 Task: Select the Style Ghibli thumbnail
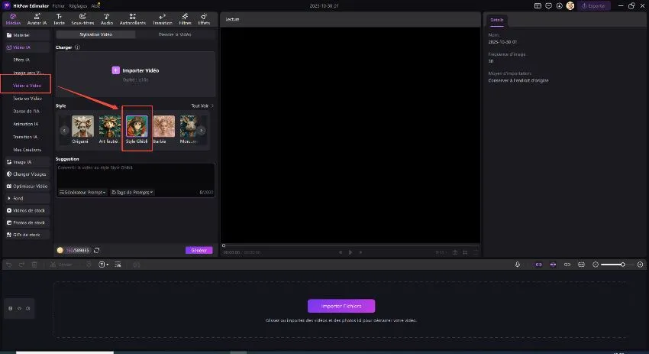click(137, 128)
